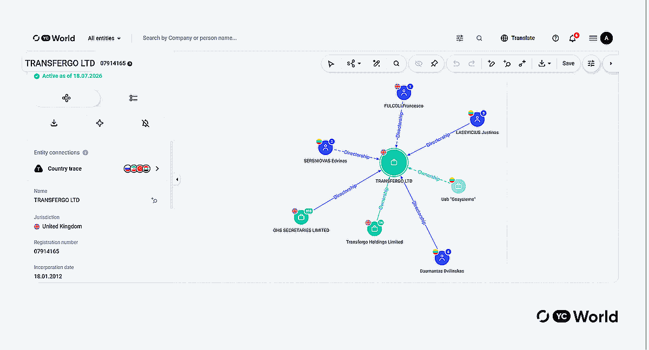Open the Translate option
The height and width of the screenshot is (350, 649).
pos(518,38)
